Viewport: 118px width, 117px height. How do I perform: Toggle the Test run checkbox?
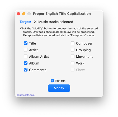pyautogui.click(x=52, y=81)
